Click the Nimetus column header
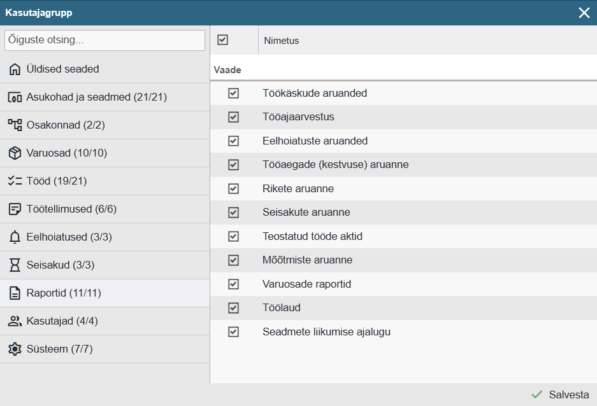 pyautogui.click(x=282, y=41)
